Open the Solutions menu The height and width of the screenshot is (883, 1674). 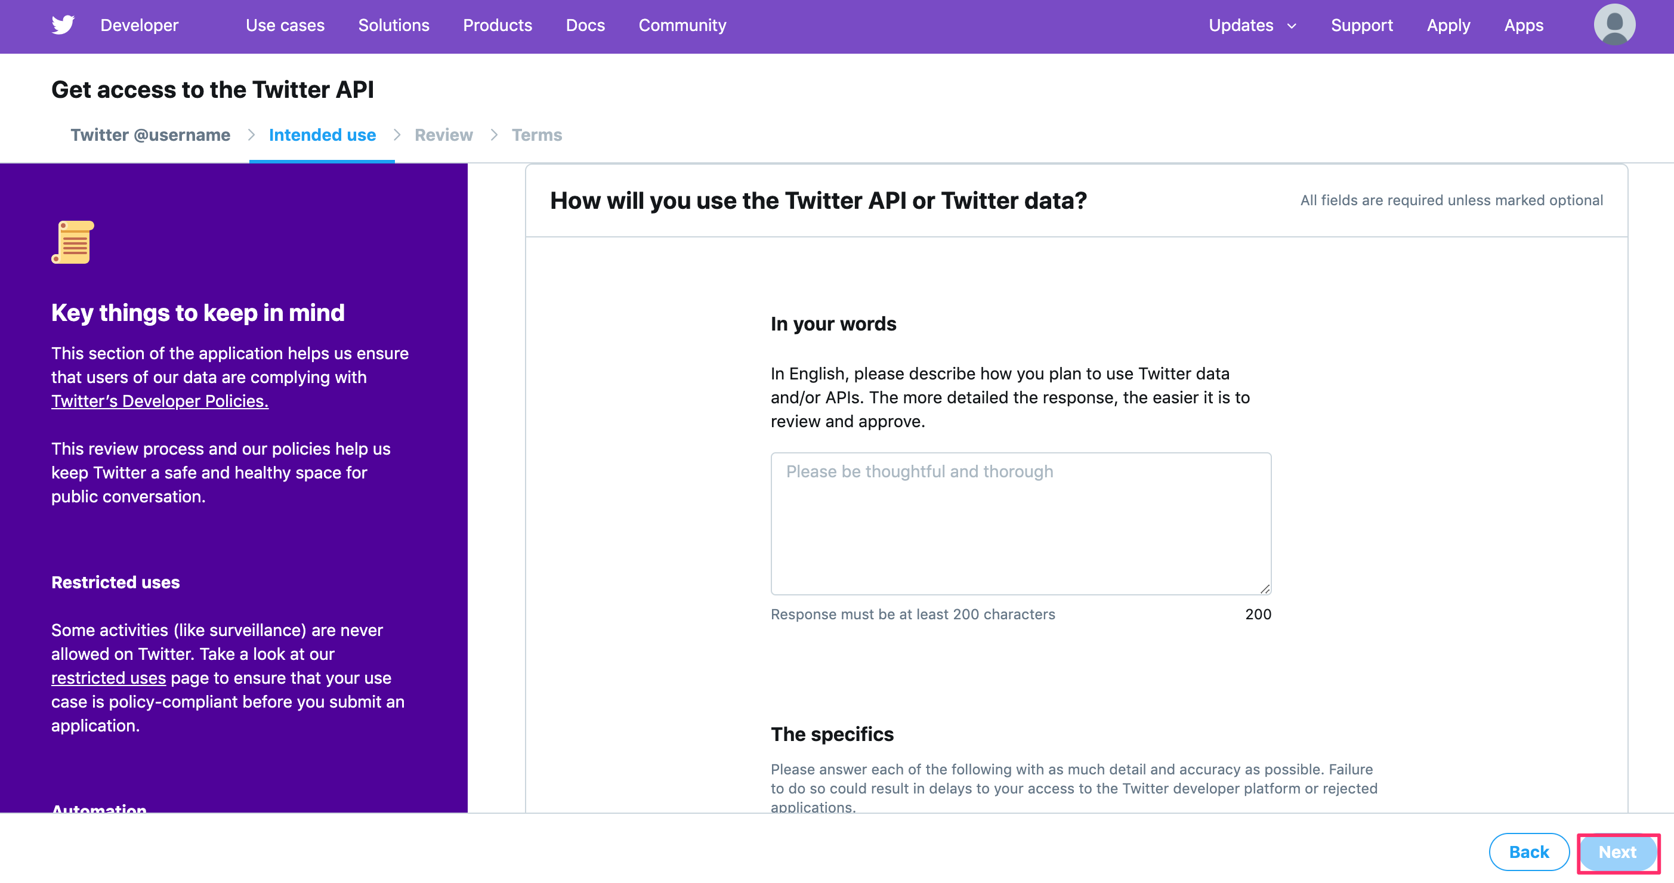click(394, 25)
